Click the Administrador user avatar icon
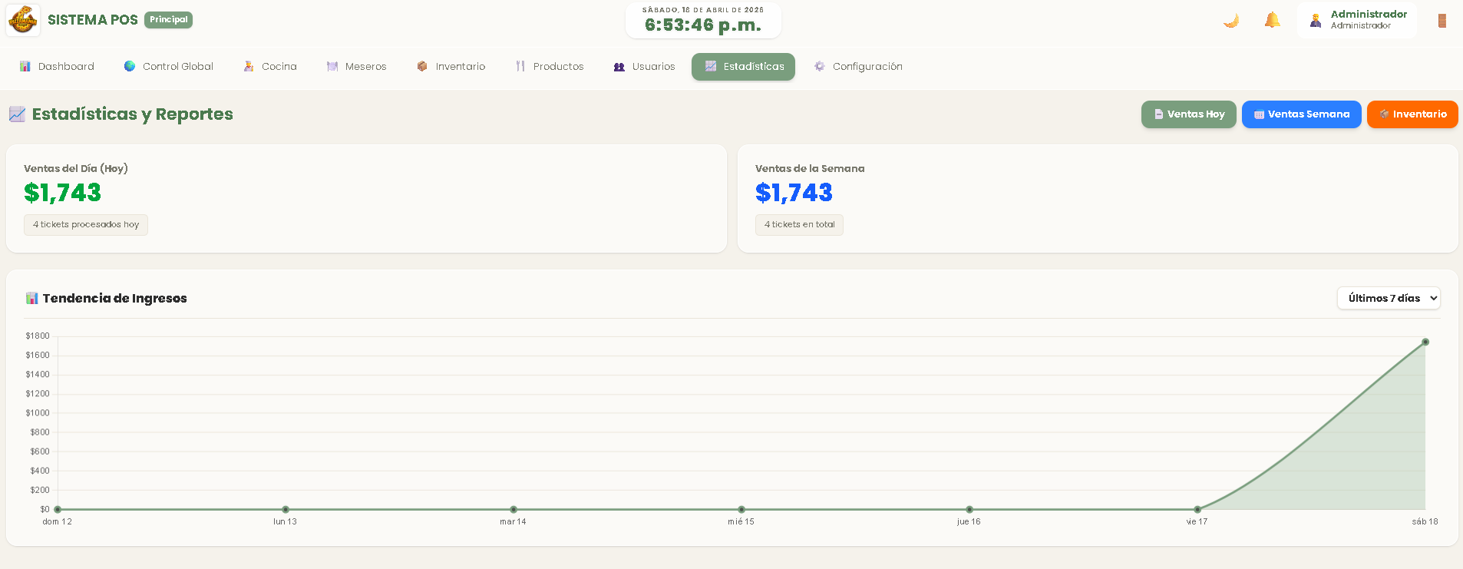The height and width of the screenshot is (569, 1463). coord(1316,21)
